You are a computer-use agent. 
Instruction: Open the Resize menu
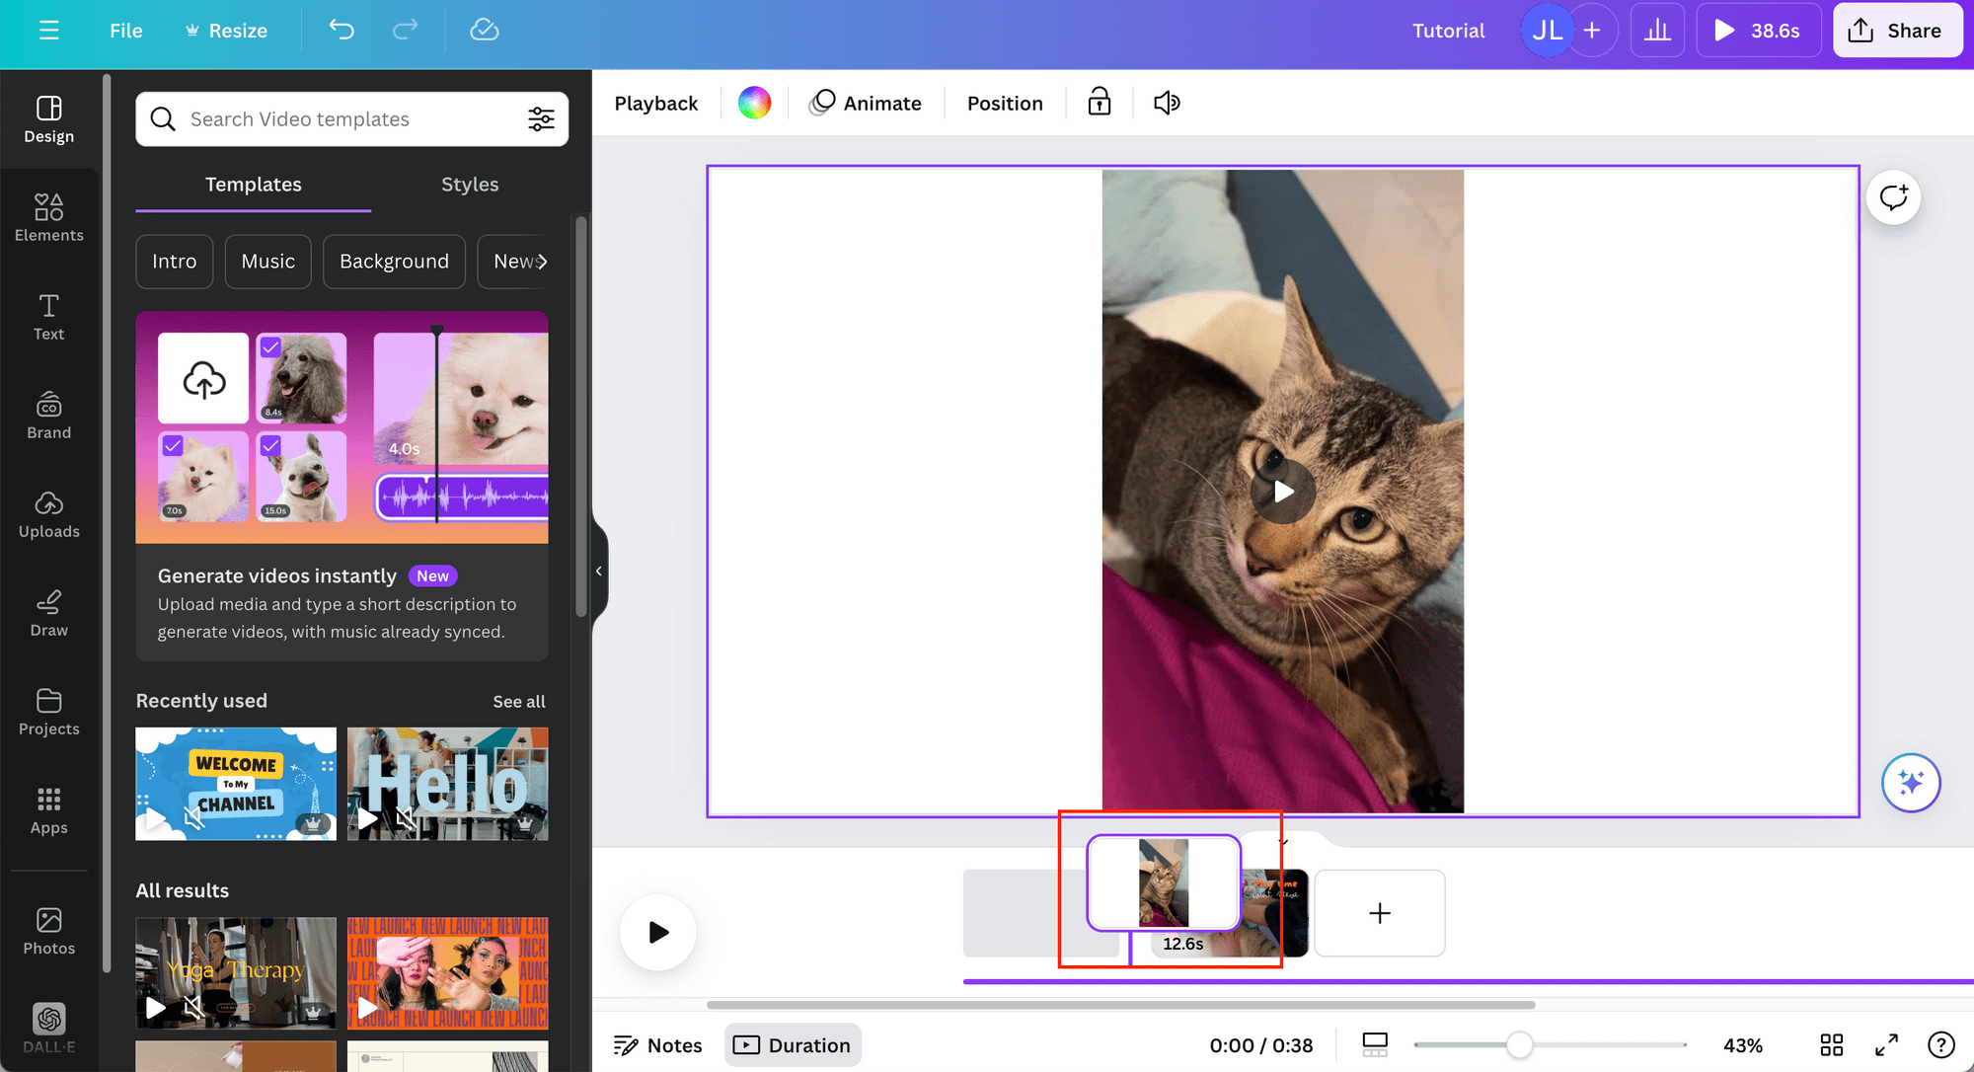point(226,31)
